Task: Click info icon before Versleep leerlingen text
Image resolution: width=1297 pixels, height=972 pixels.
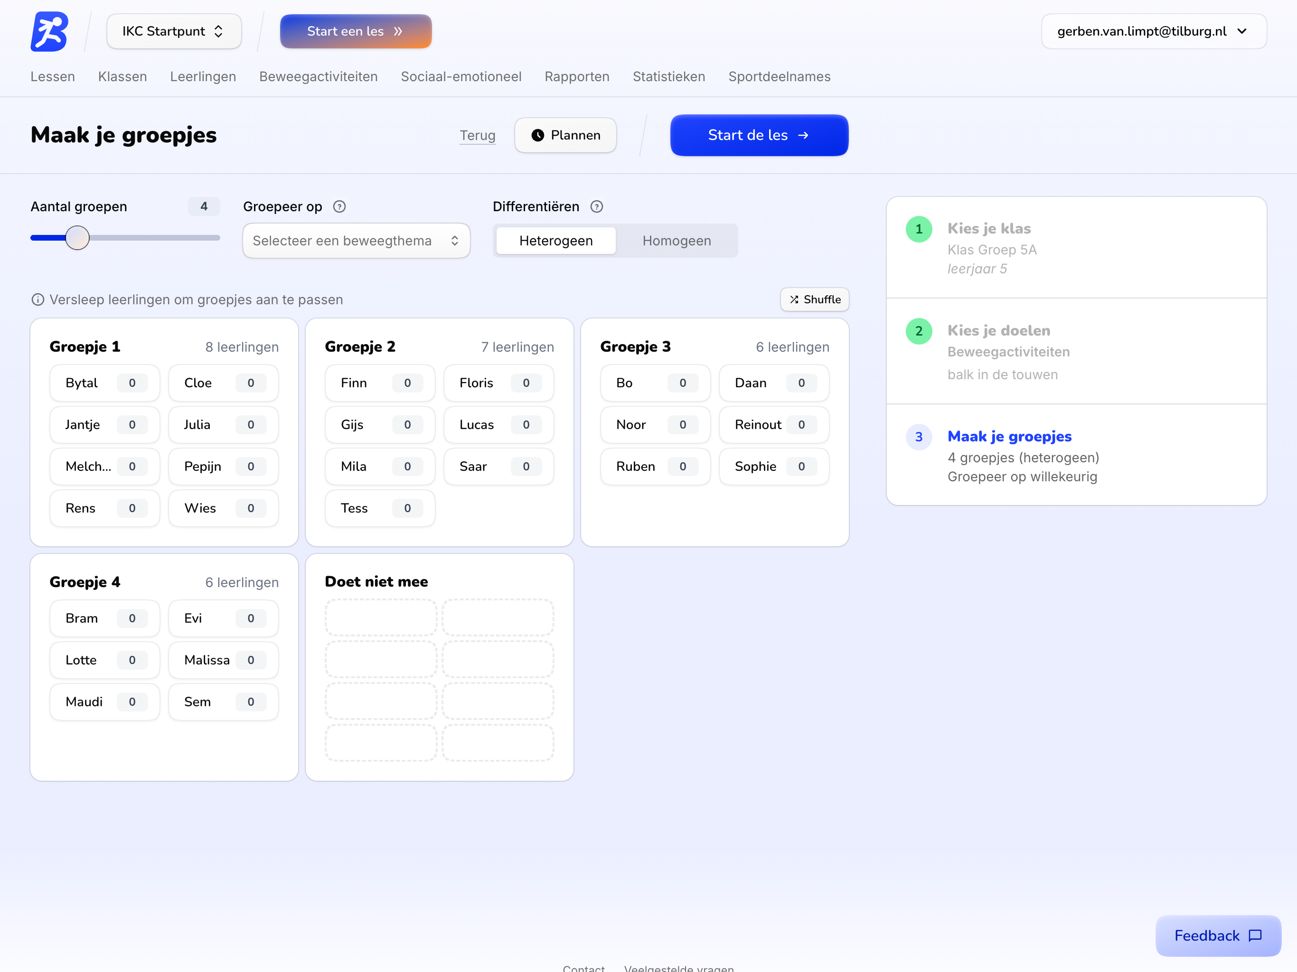Action: 38,299
